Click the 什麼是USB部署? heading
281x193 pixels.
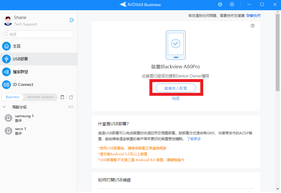click(113, 124)
